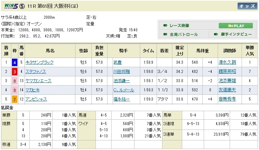Select body weight 540 for キタサンブラック
Image resolution: width=259 pixels, height=150 pixels.
pos(195,62)
